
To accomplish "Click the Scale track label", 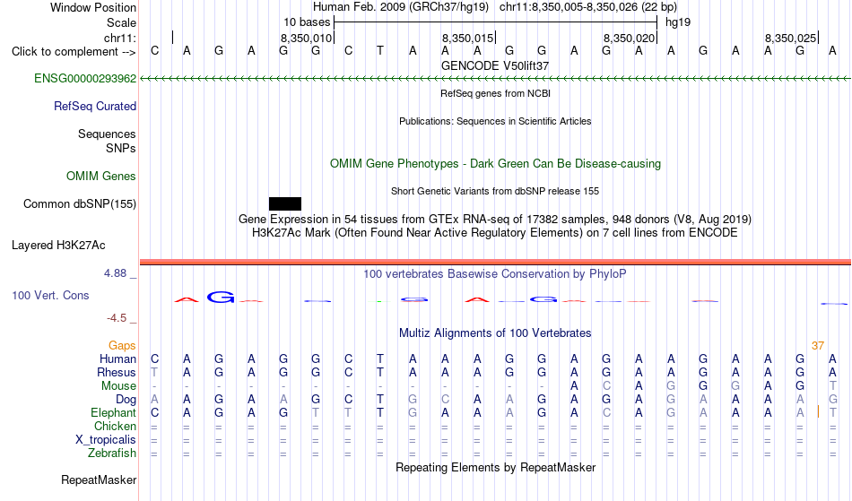I will [121, 22].
